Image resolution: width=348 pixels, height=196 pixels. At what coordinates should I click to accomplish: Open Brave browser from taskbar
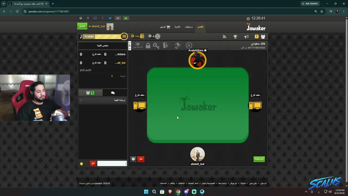[x=170, y=192]
